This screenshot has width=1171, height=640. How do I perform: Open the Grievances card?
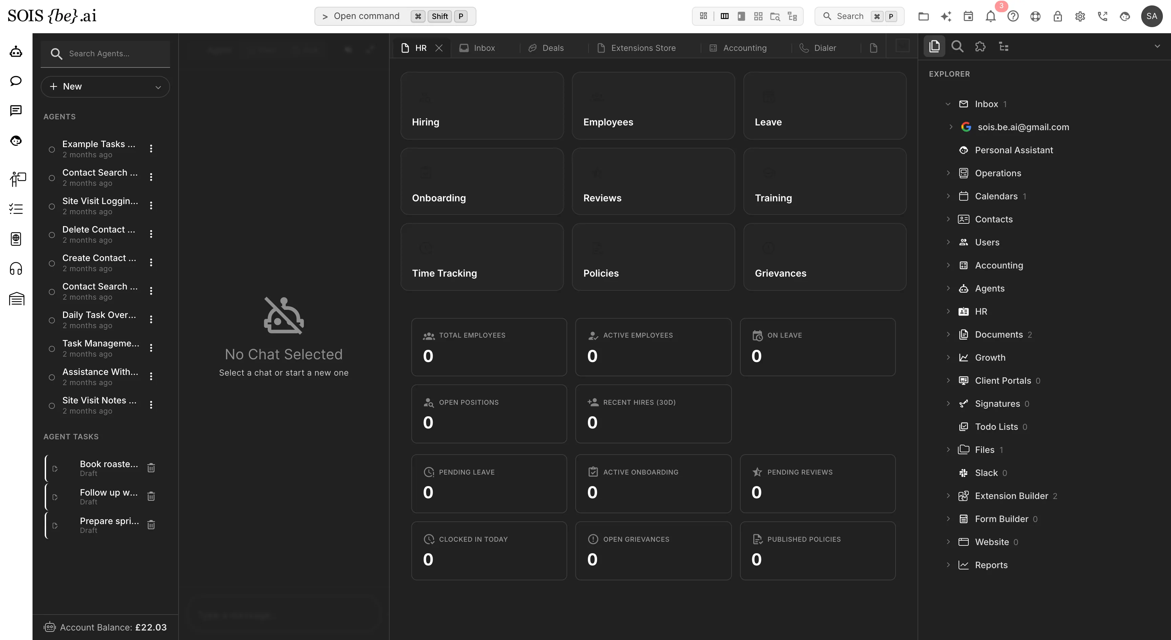[x=825, y=257]
